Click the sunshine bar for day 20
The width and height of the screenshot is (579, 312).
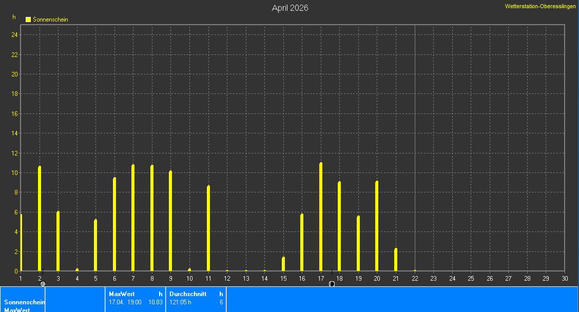click(377, 226)
